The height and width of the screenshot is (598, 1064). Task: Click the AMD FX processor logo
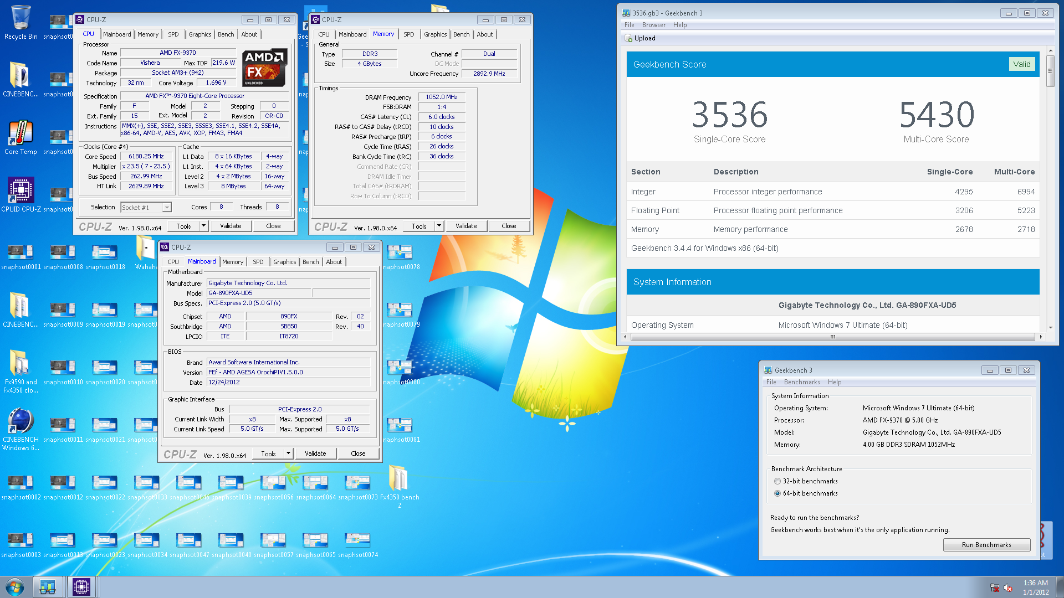tap(264, 68)
